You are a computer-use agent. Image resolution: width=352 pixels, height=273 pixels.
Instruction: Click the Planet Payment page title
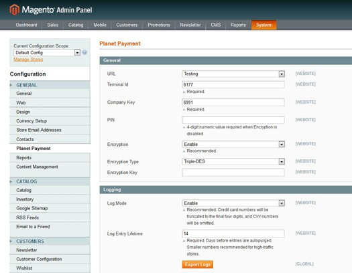[120, 43]
